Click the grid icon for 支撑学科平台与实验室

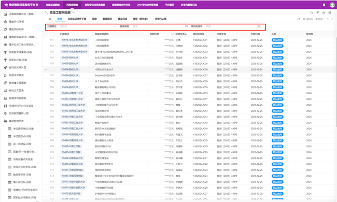pyautogui.click(x=5, y=106)
